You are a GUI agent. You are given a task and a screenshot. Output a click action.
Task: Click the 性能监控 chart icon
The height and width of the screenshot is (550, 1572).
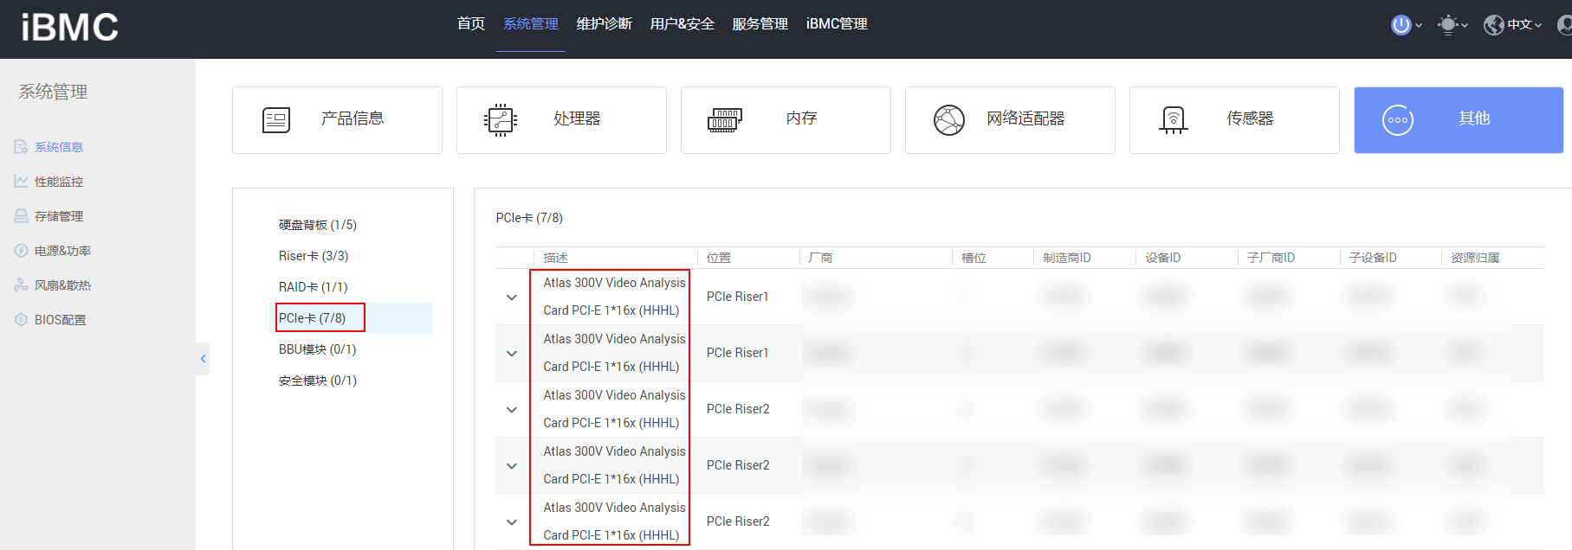coord(21,182)
